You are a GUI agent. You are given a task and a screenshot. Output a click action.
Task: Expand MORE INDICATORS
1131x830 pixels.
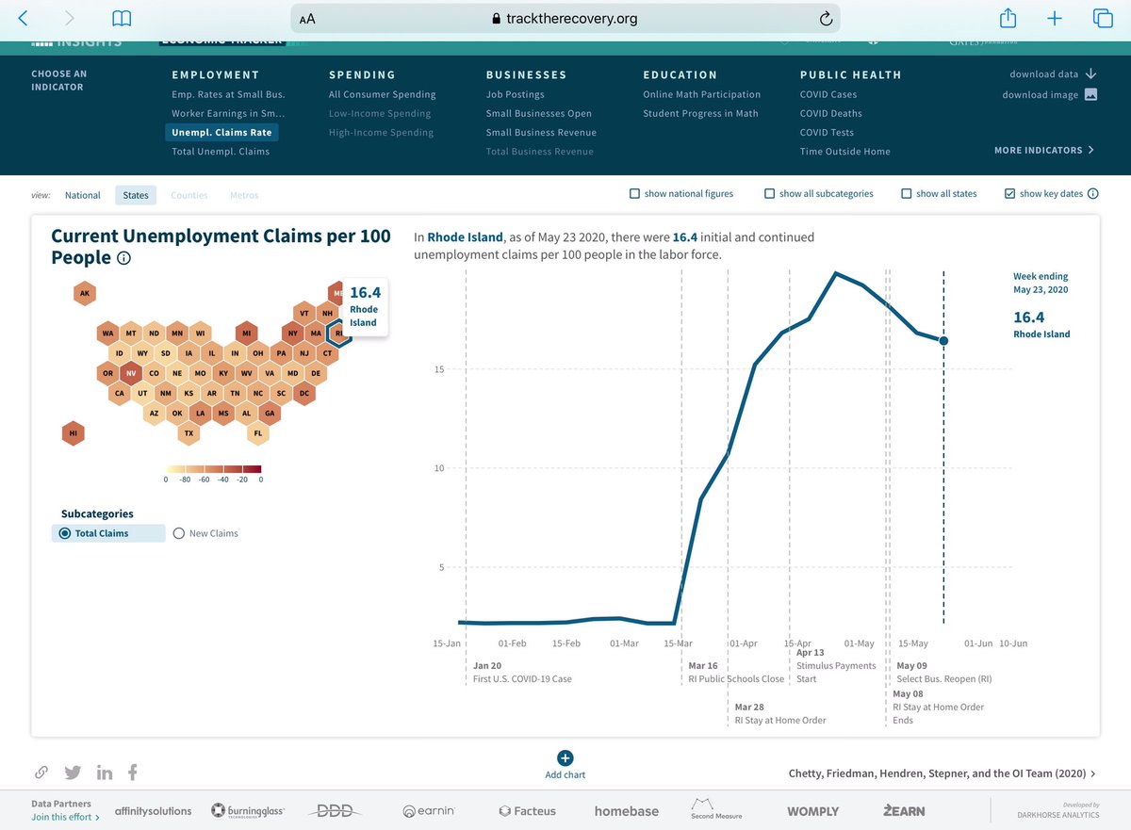(x=1044, y=151)
